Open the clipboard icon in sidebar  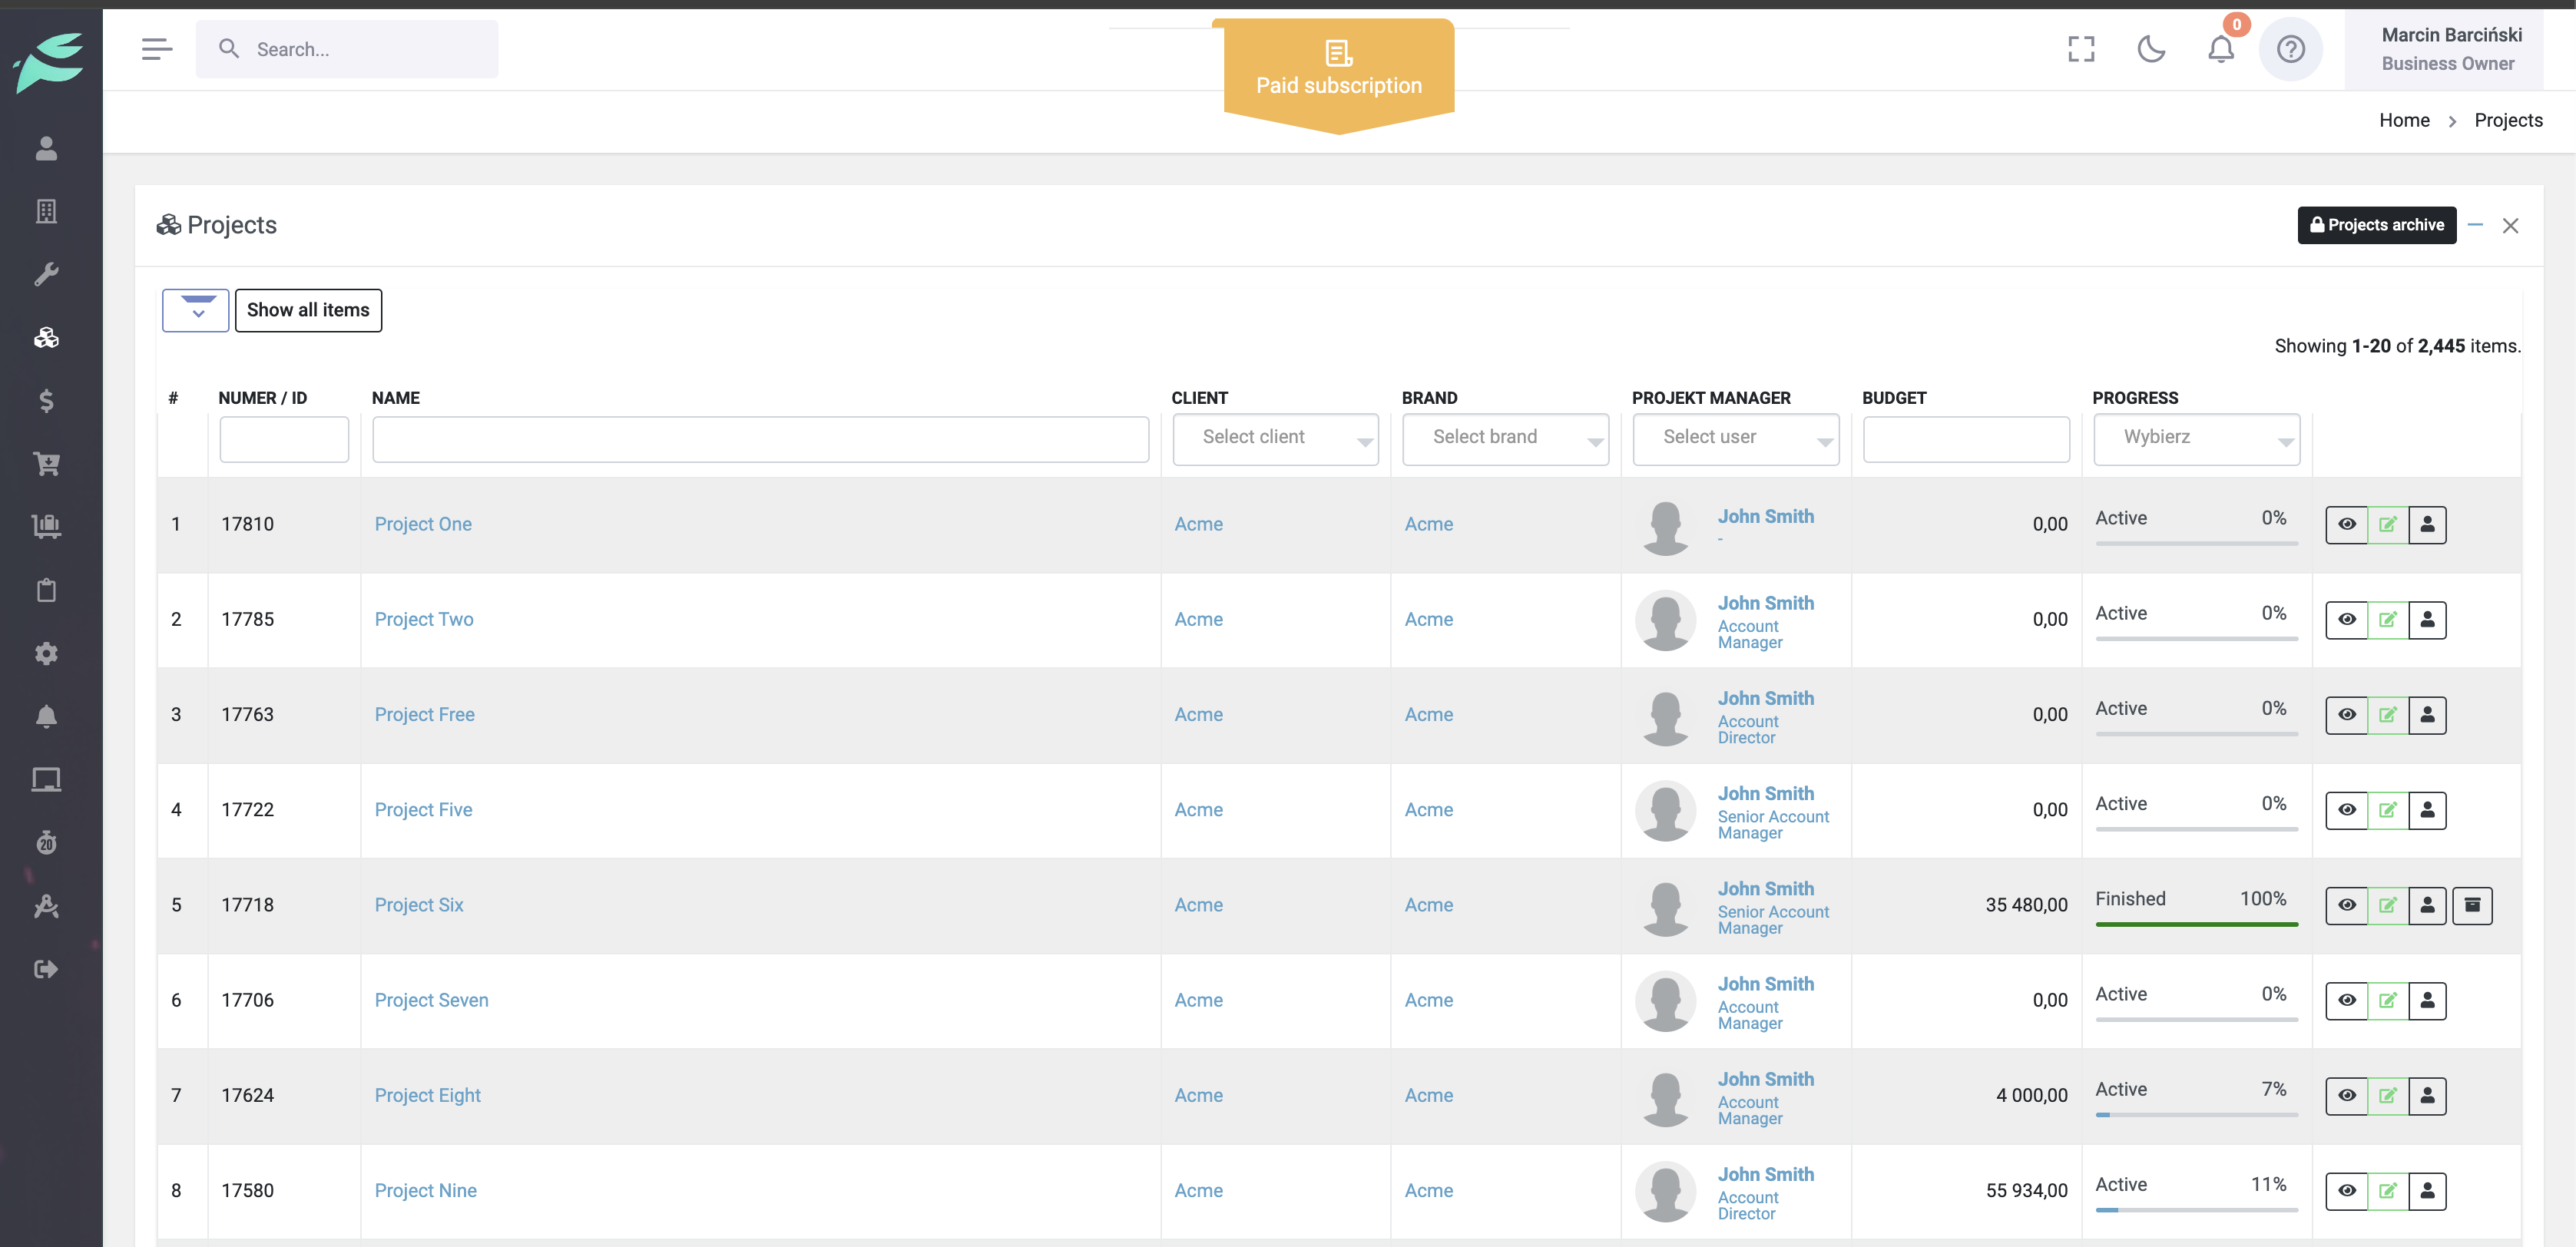46,590
